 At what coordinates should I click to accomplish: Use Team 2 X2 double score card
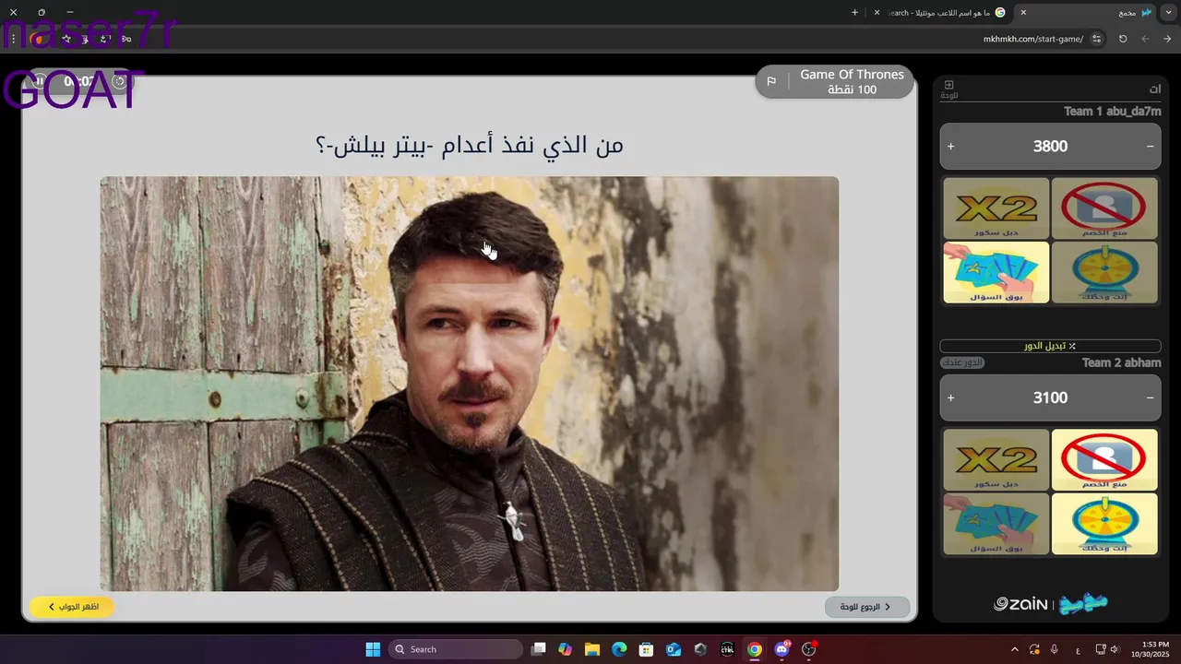996,459
